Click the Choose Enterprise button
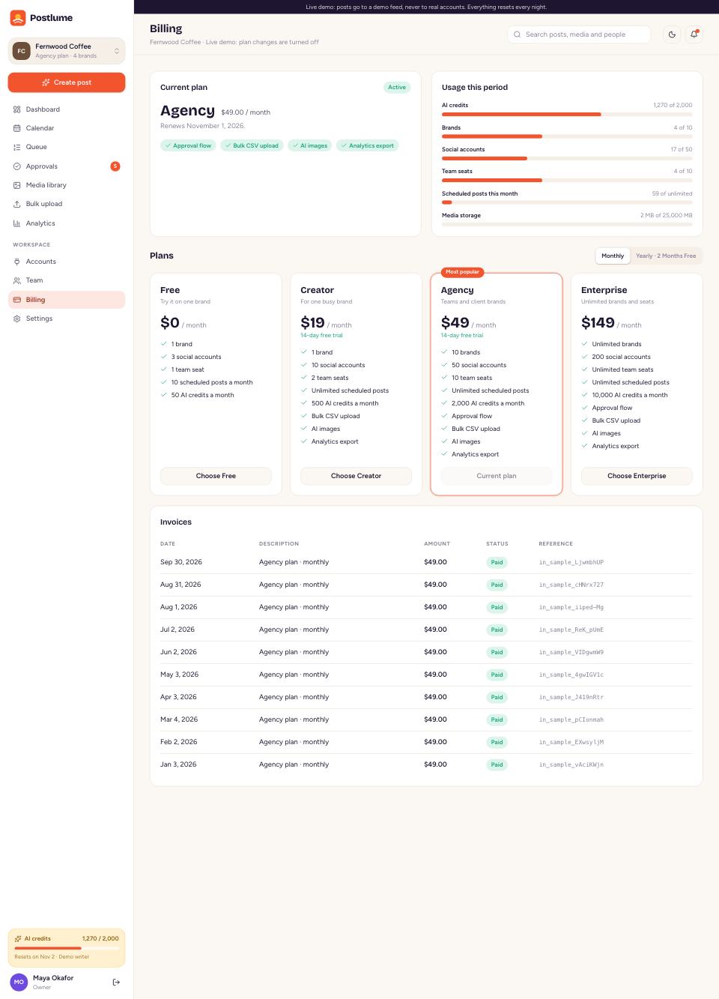The image size is (719, 999). [637, 476]
